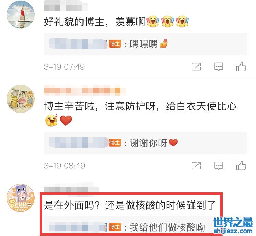The width and height of the screenshot is (256, 236).
Task: Open blogger reply 嘿嘿嘿
Action: [145, 44]
